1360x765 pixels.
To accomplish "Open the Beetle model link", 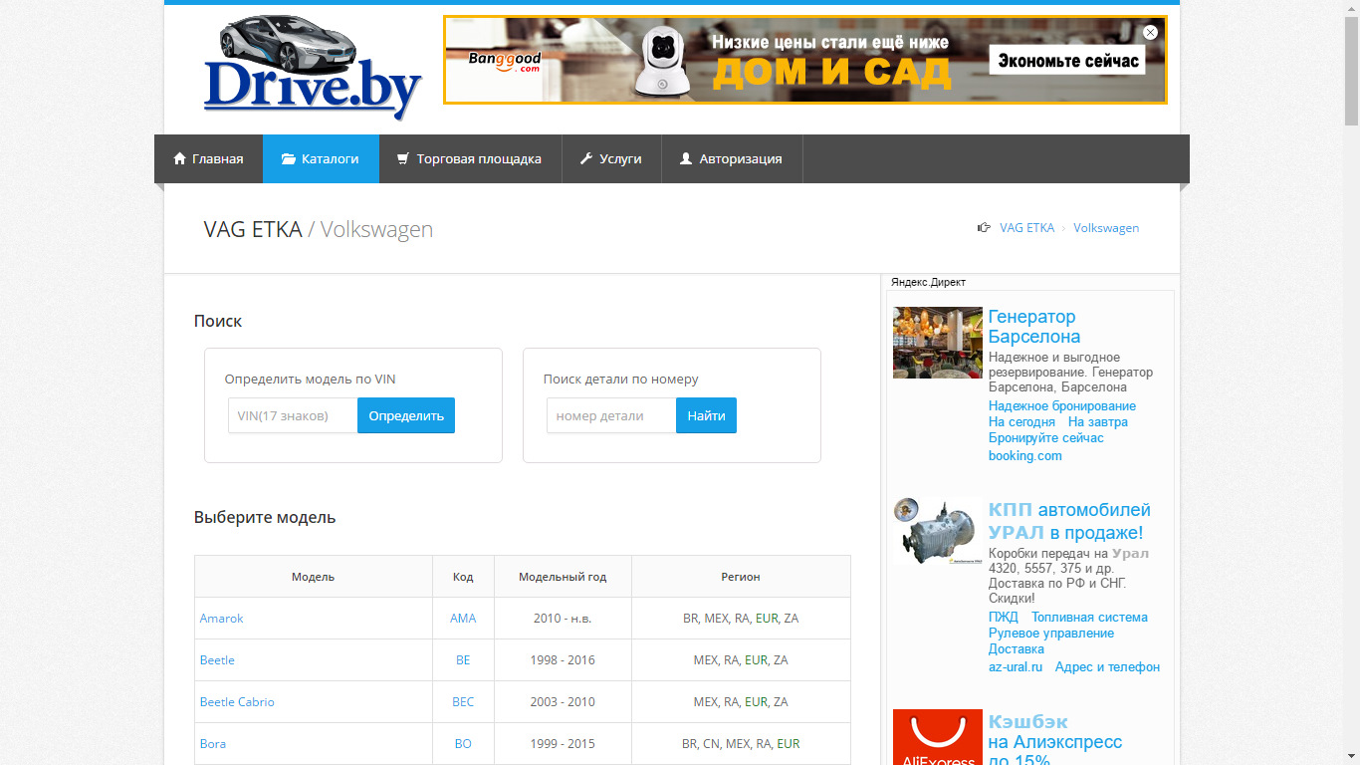I will [x=217, y=660].
